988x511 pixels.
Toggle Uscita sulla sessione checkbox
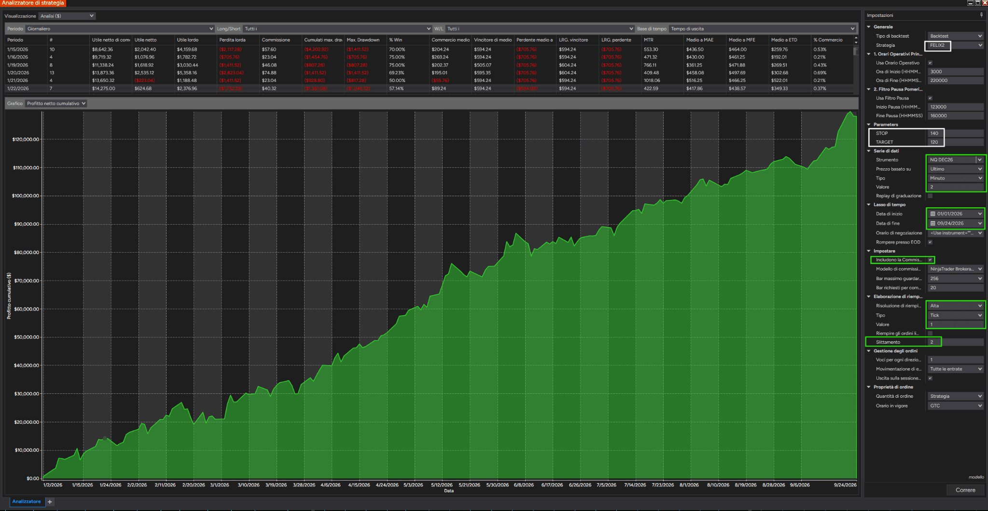930,378
